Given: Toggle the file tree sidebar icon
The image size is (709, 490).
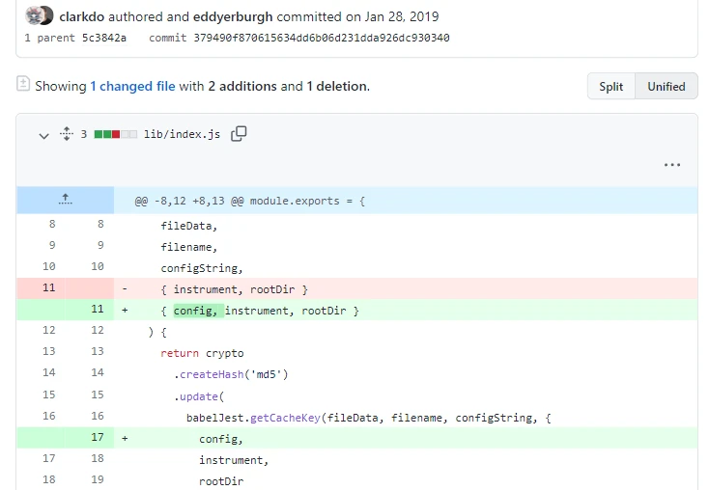Looking at the screenshot, I should click(x=23, y=85).
